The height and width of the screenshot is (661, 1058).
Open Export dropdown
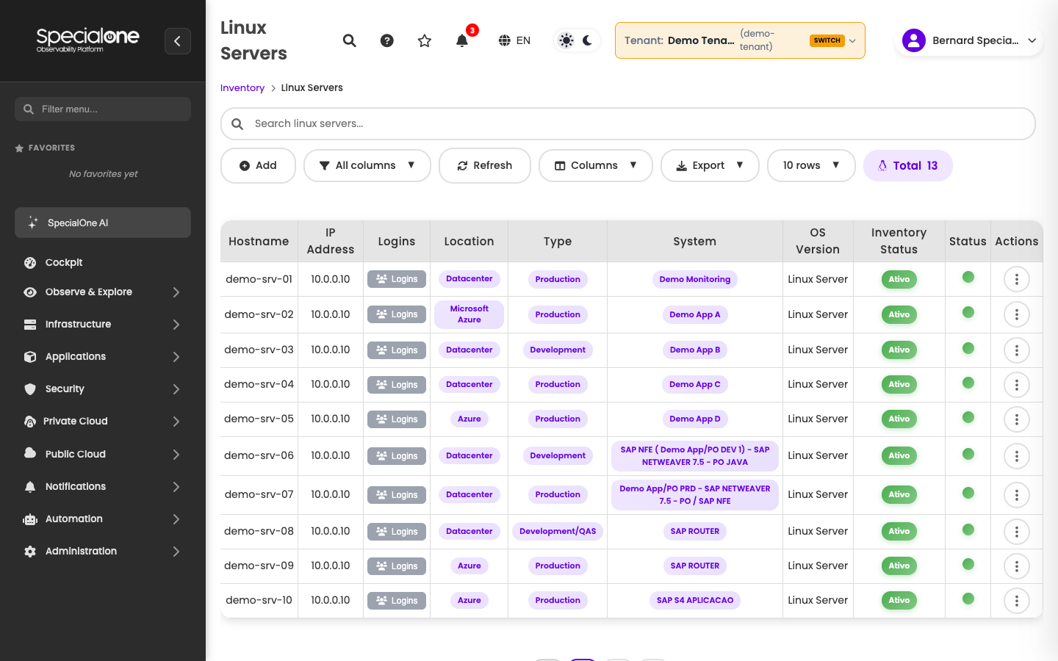point(710,165)
